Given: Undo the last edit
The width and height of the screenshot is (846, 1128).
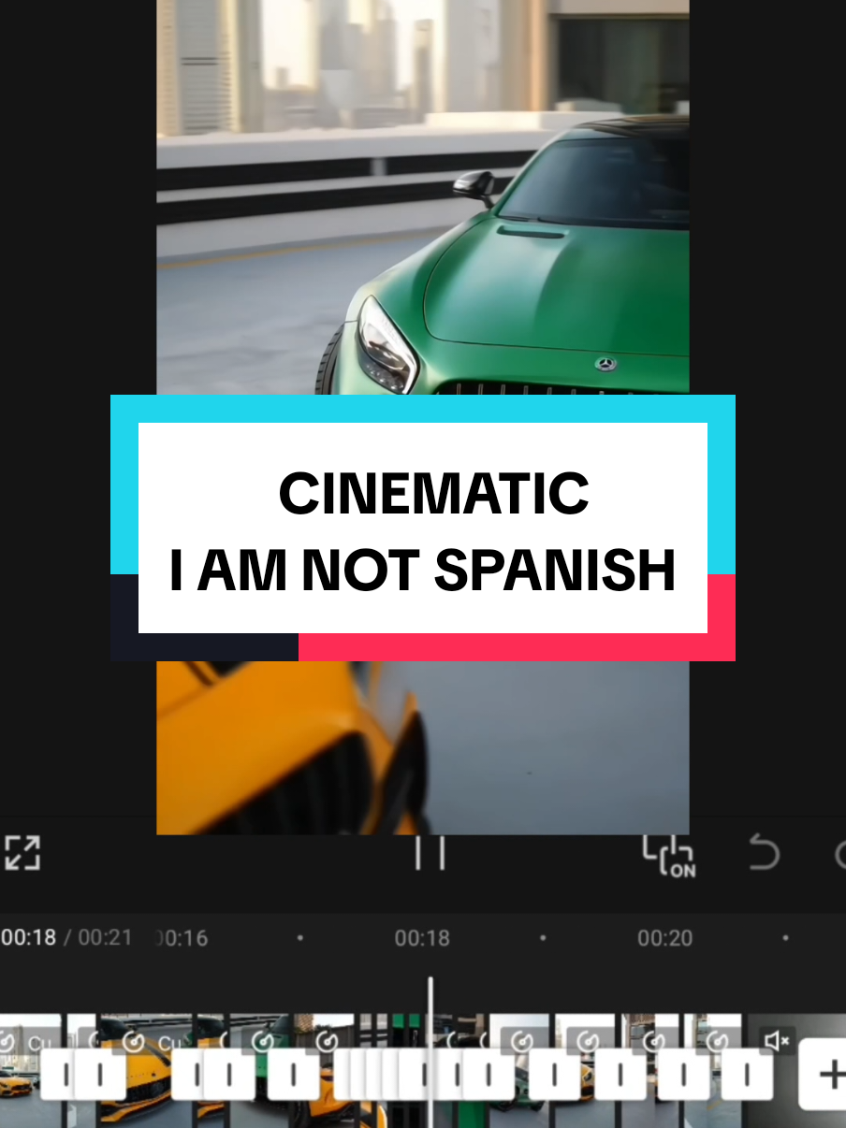Looking at the screenshot, I should click(765, 853).
